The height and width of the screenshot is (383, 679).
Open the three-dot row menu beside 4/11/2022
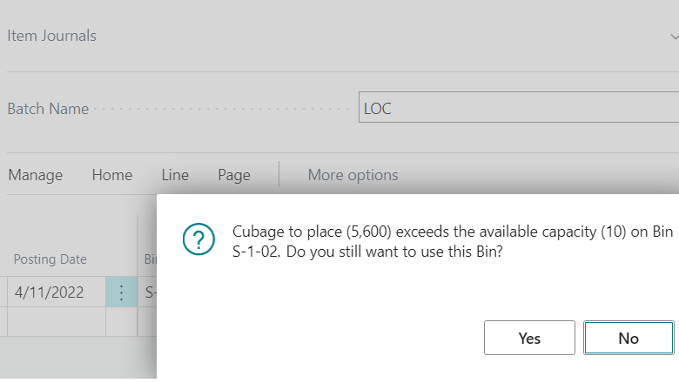[x=121, y=292]
